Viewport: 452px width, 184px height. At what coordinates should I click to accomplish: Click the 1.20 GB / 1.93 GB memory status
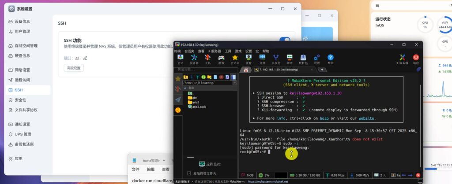(305, 175)
